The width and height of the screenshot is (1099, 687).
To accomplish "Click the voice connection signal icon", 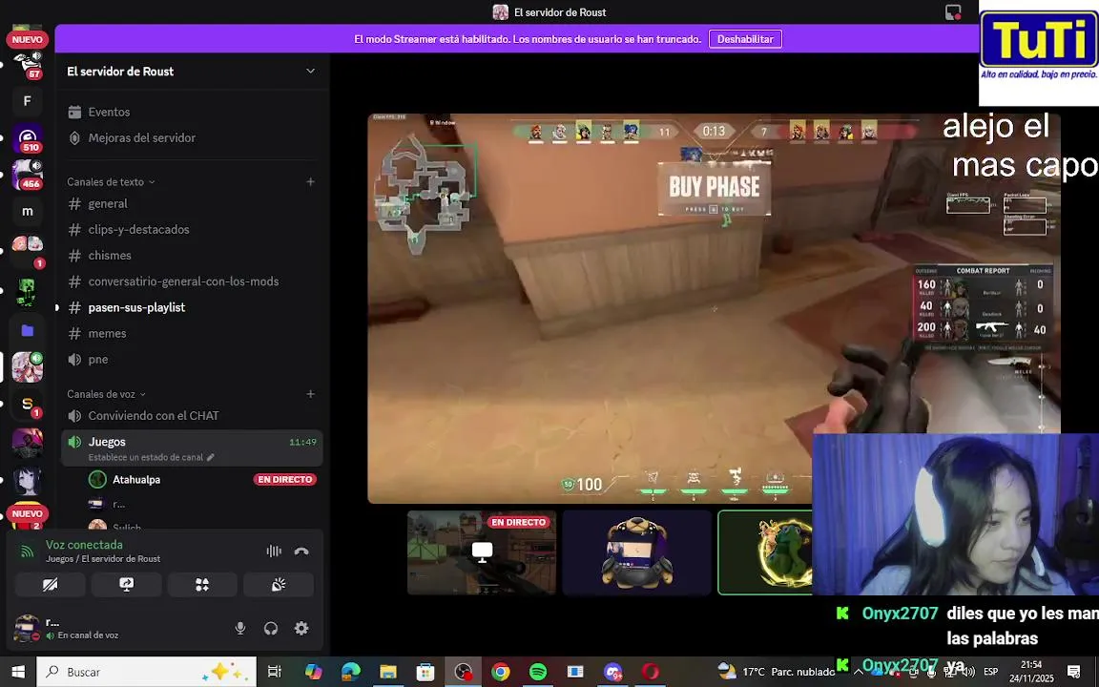I will (28, 551).
